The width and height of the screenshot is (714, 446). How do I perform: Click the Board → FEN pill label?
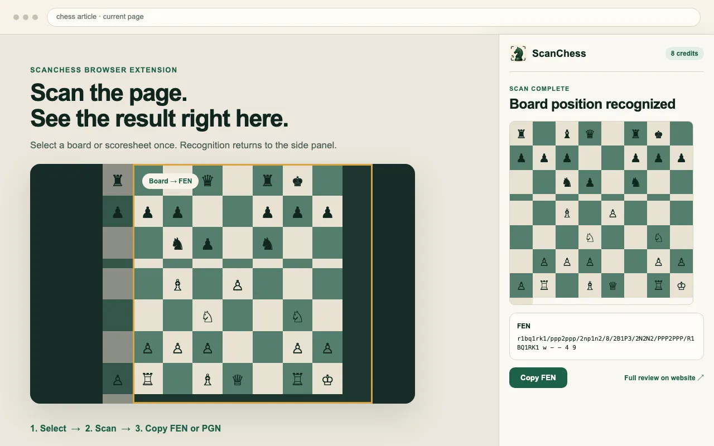point(170,181)
